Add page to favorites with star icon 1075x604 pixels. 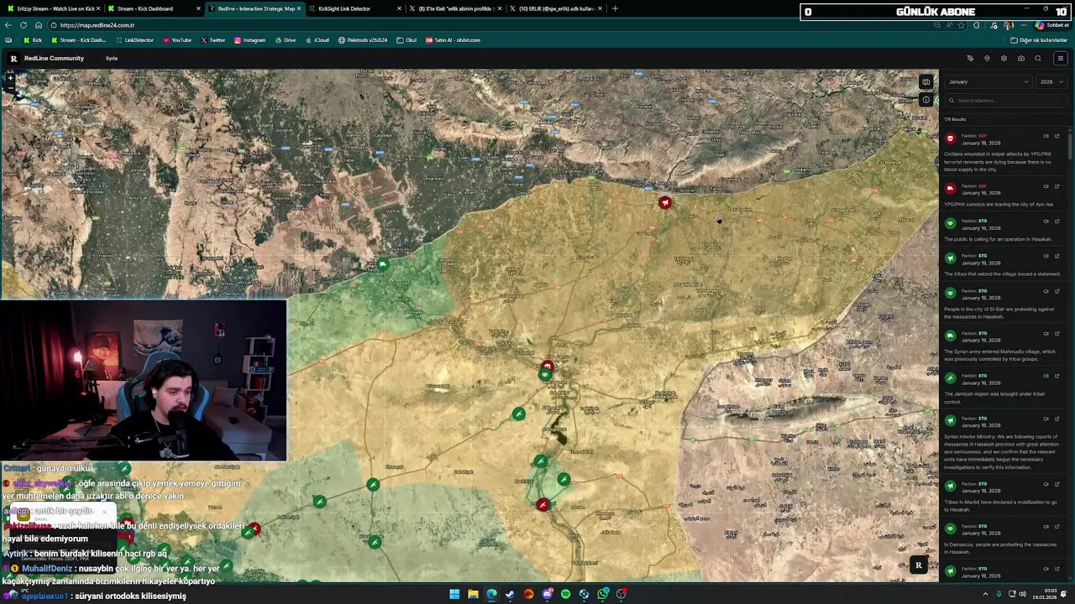click(962, 25)
